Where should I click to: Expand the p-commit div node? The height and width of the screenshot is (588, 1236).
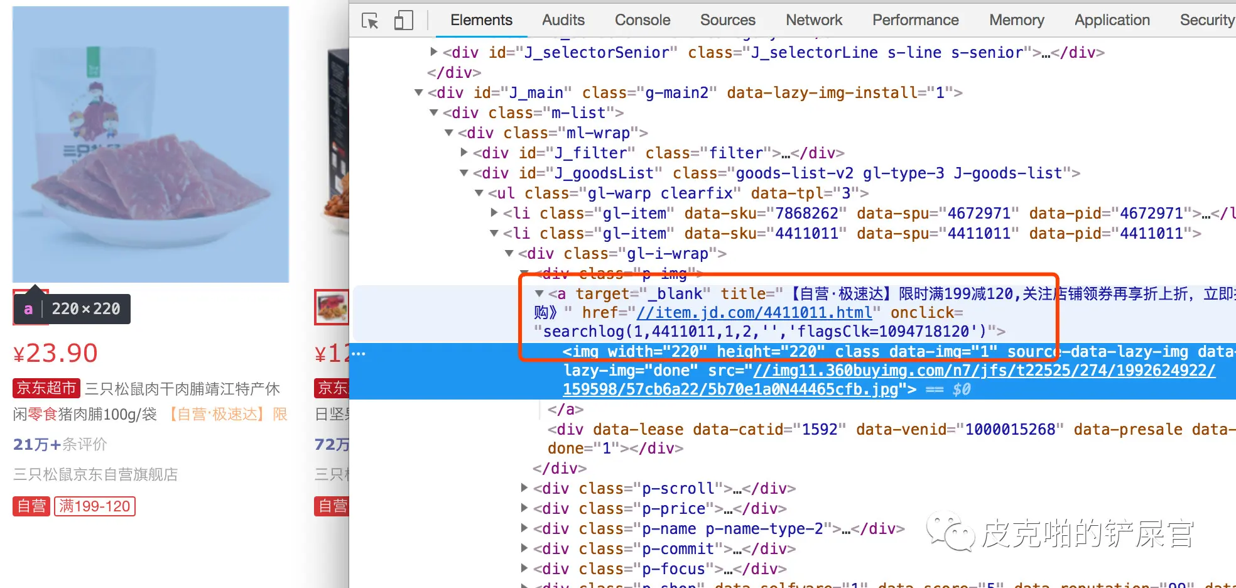pos(524,548)
